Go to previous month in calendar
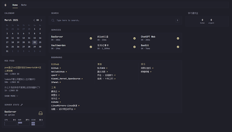Screen dimensions: 232x132 pyautogui.click(x=34, y=20)
